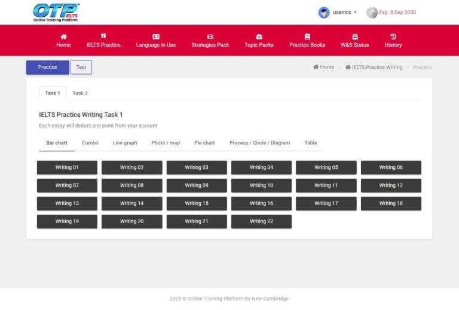
Task: Go to Home breadcrumb link
Action: coord(324,68)
